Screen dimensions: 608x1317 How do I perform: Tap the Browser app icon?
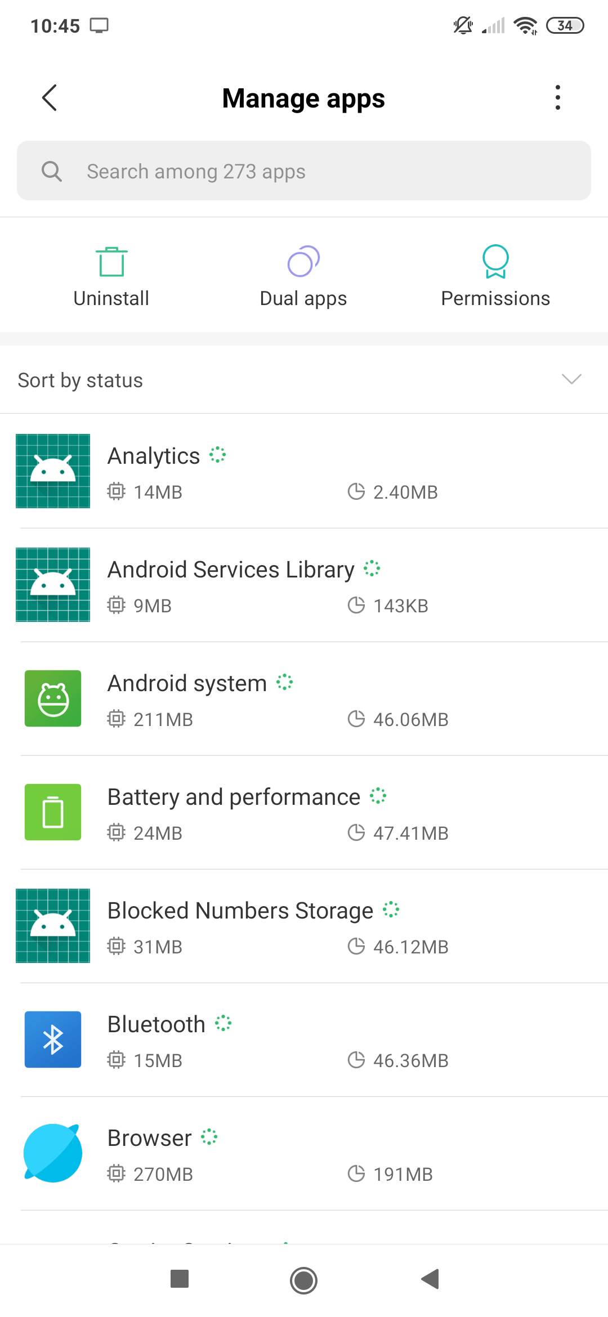[x=53, y=1153]
